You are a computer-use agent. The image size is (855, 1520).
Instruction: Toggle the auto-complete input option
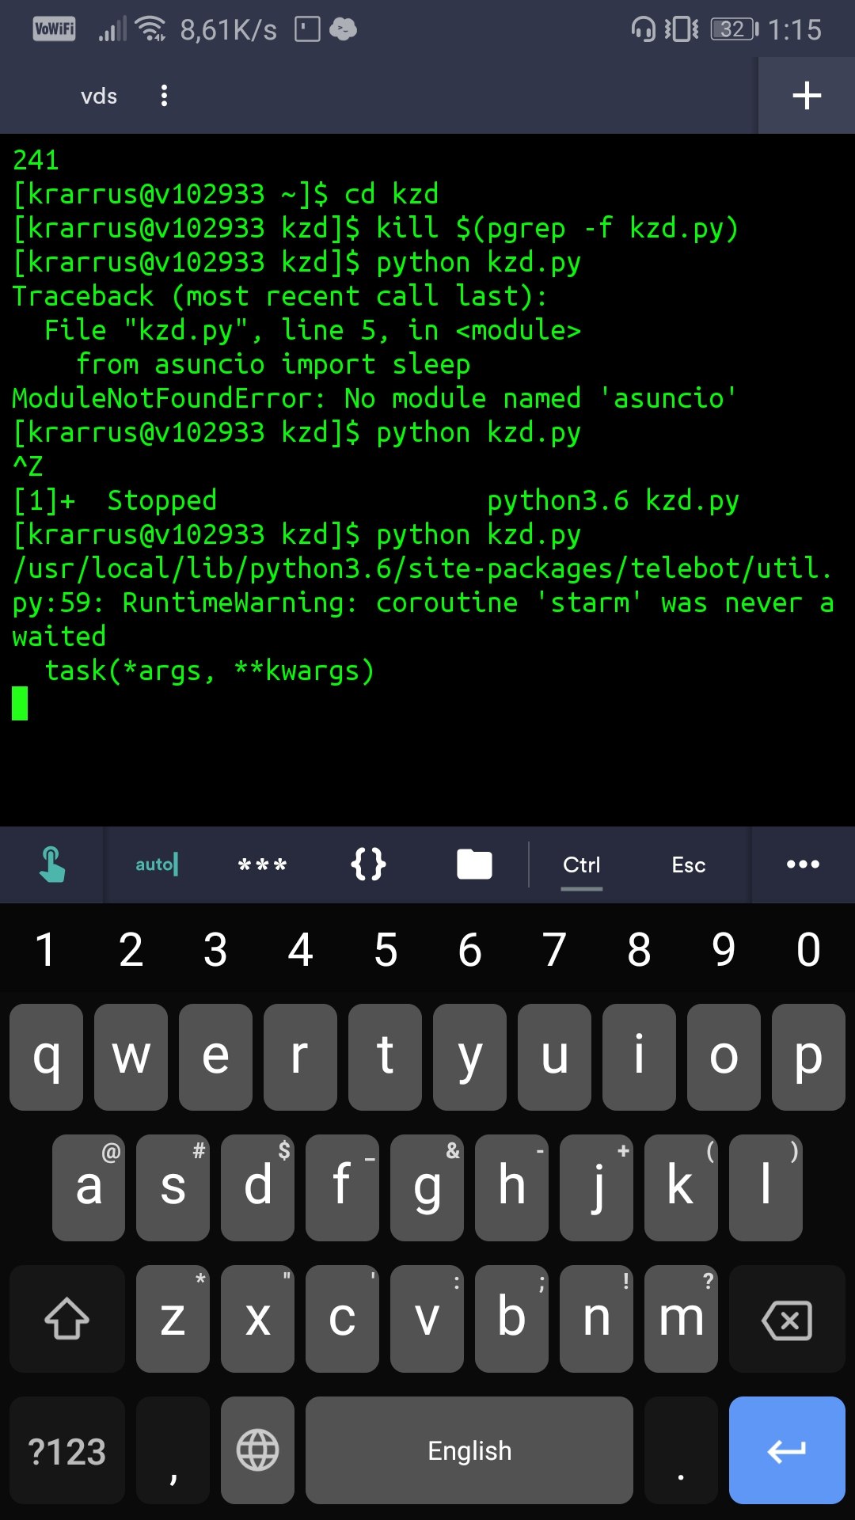point(157,864)
